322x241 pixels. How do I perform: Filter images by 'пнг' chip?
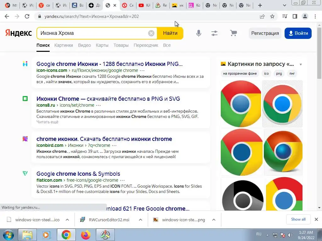[x=292, y=73]
